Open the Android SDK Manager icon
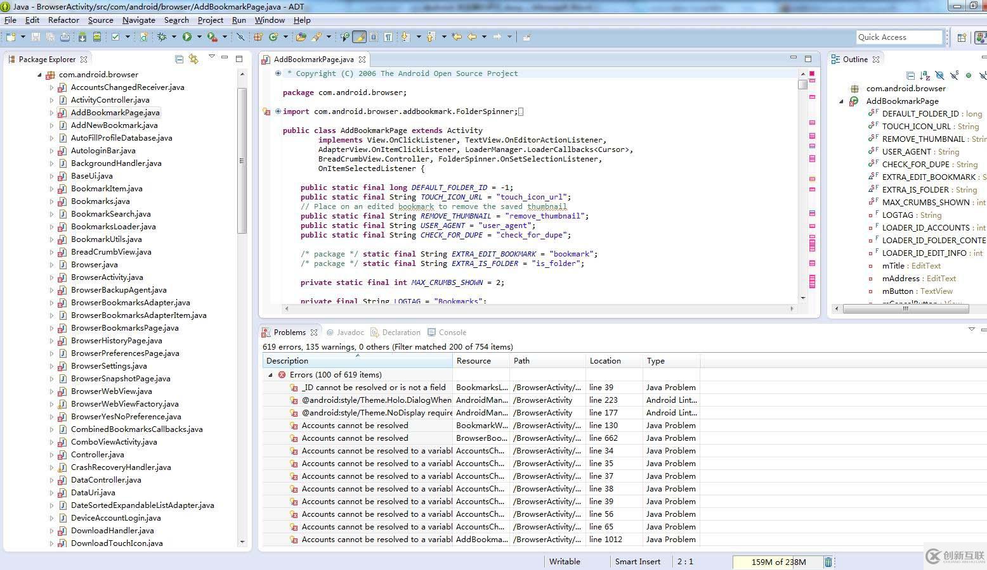 (82, 37)
